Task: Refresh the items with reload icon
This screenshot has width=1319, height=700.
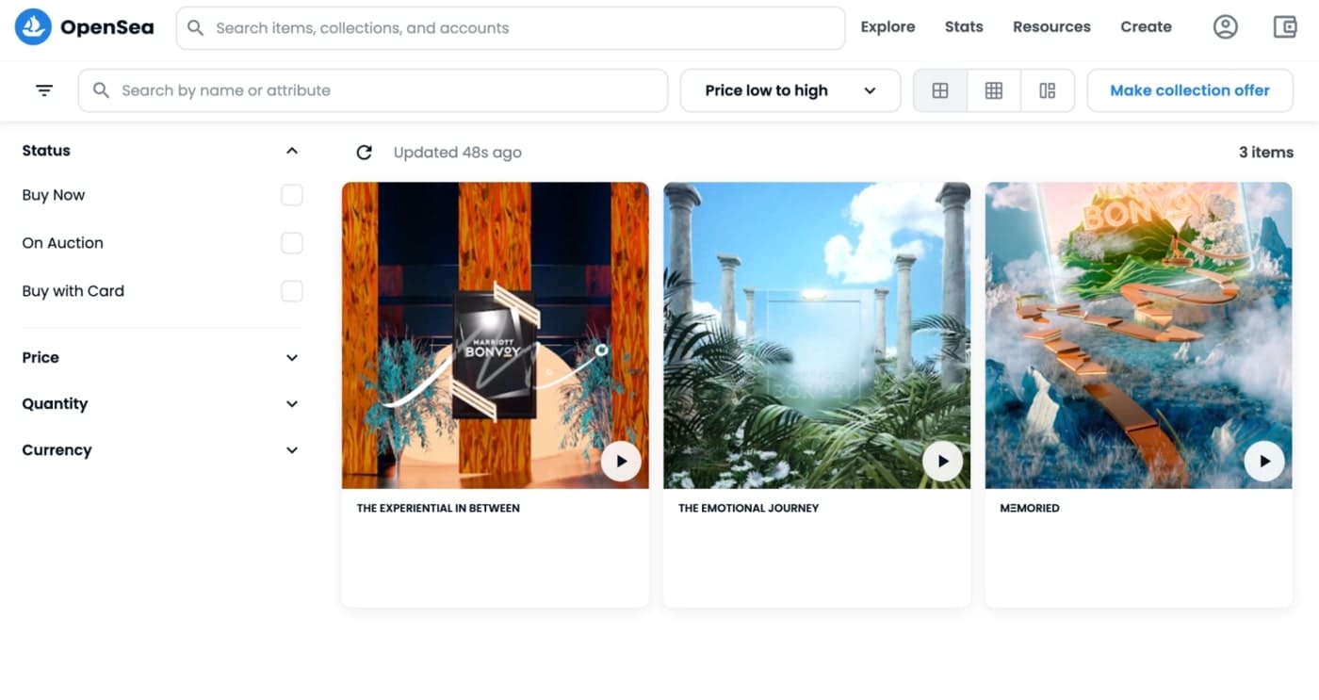Action: pyautogui.click(x=365, y=153)
